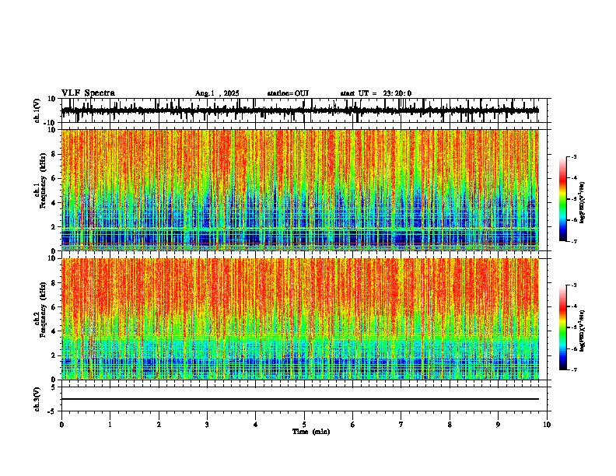The width and height of the screenshot is (616, 476).
Task: Click the ch.3(V) axis label
Action: point(37,399)
